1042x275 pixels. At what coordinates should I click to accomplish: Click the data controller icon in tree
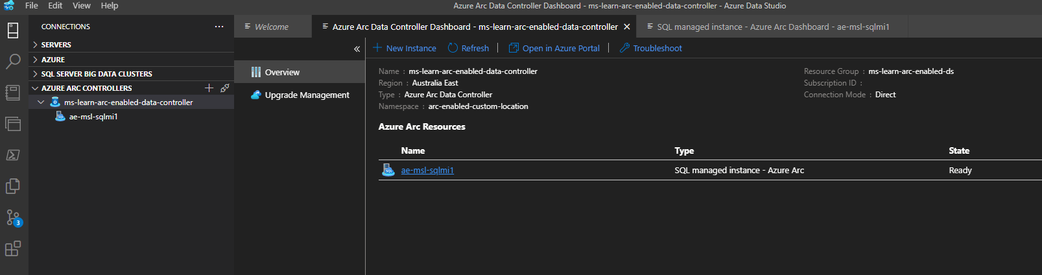[55, 102]
